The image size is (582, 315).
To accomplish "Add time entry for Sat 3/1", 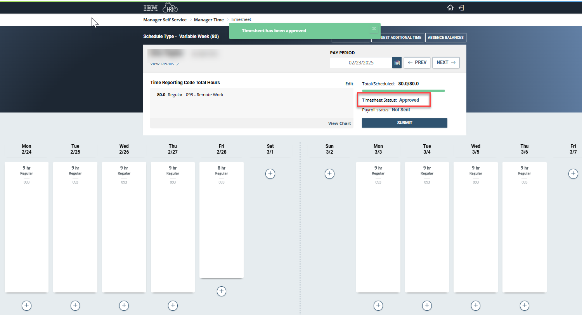I will click(x=270, y=173).
